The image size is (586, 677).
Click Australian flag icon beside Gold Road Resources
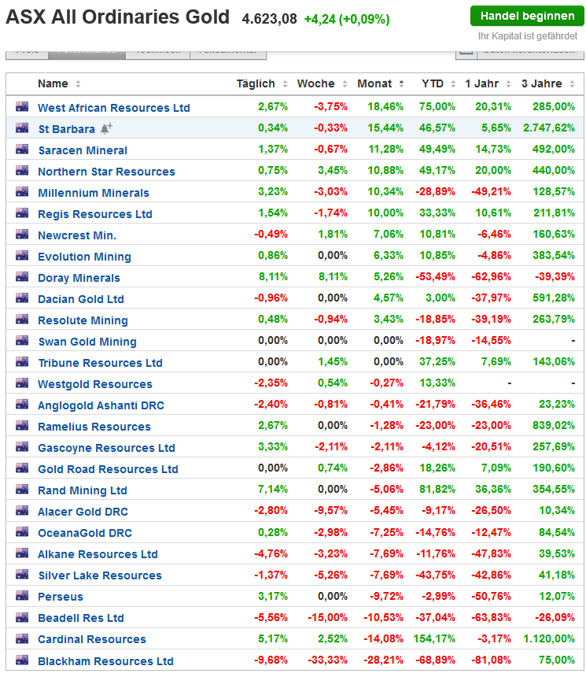[x=22, y=468]
